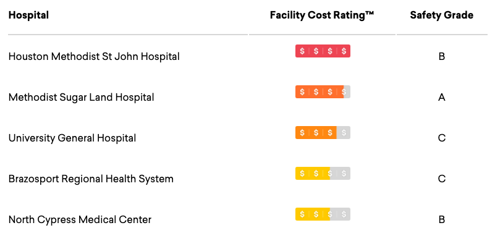Click the Hospital column header
The image size is (495, 241).
[x=28, y=15]
